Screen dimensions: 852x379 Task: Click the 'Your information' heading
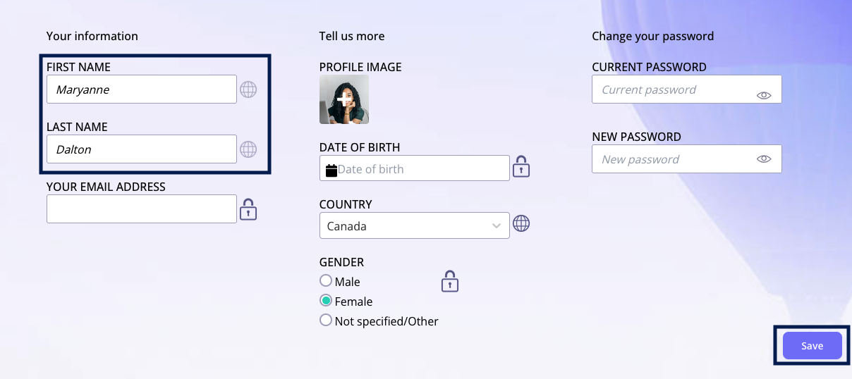click(92, 36)
